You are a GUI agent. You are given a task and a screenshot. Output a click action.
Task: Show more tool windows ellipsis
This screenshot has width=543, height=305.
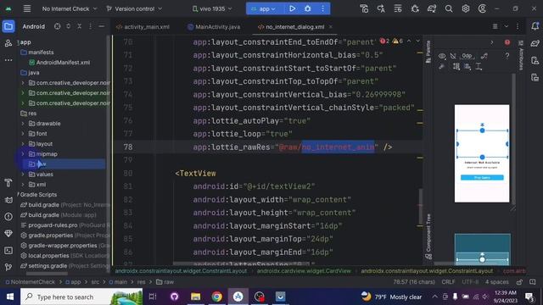tap(8, 60)
